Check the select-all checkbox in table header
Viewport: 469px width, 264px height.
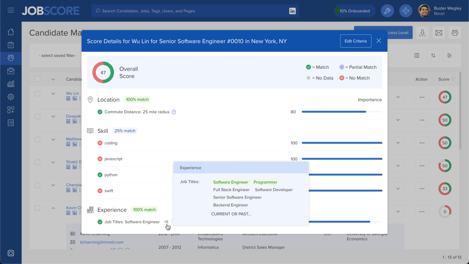pyautogui.click(x=38, y=79)
